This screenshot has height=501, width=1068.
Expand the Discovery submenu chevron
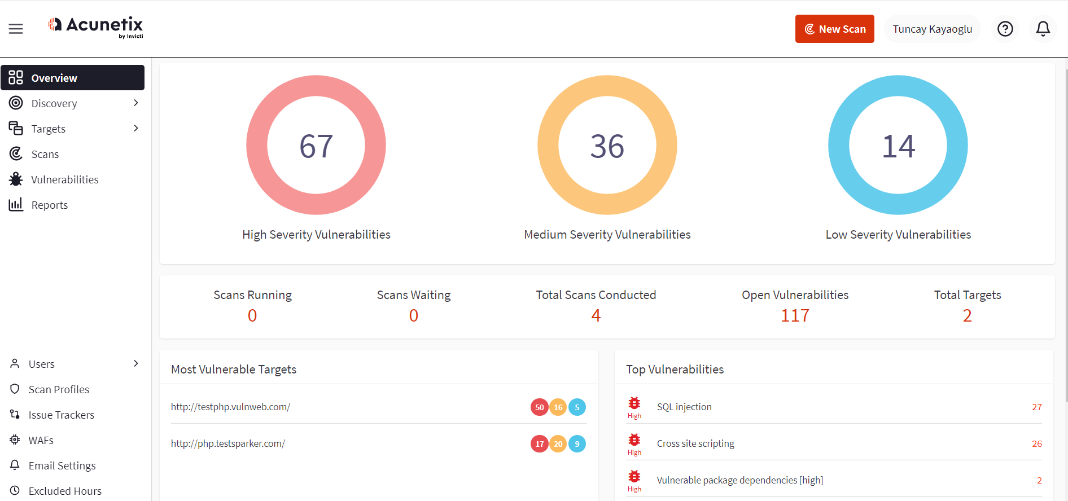(135, 103)
